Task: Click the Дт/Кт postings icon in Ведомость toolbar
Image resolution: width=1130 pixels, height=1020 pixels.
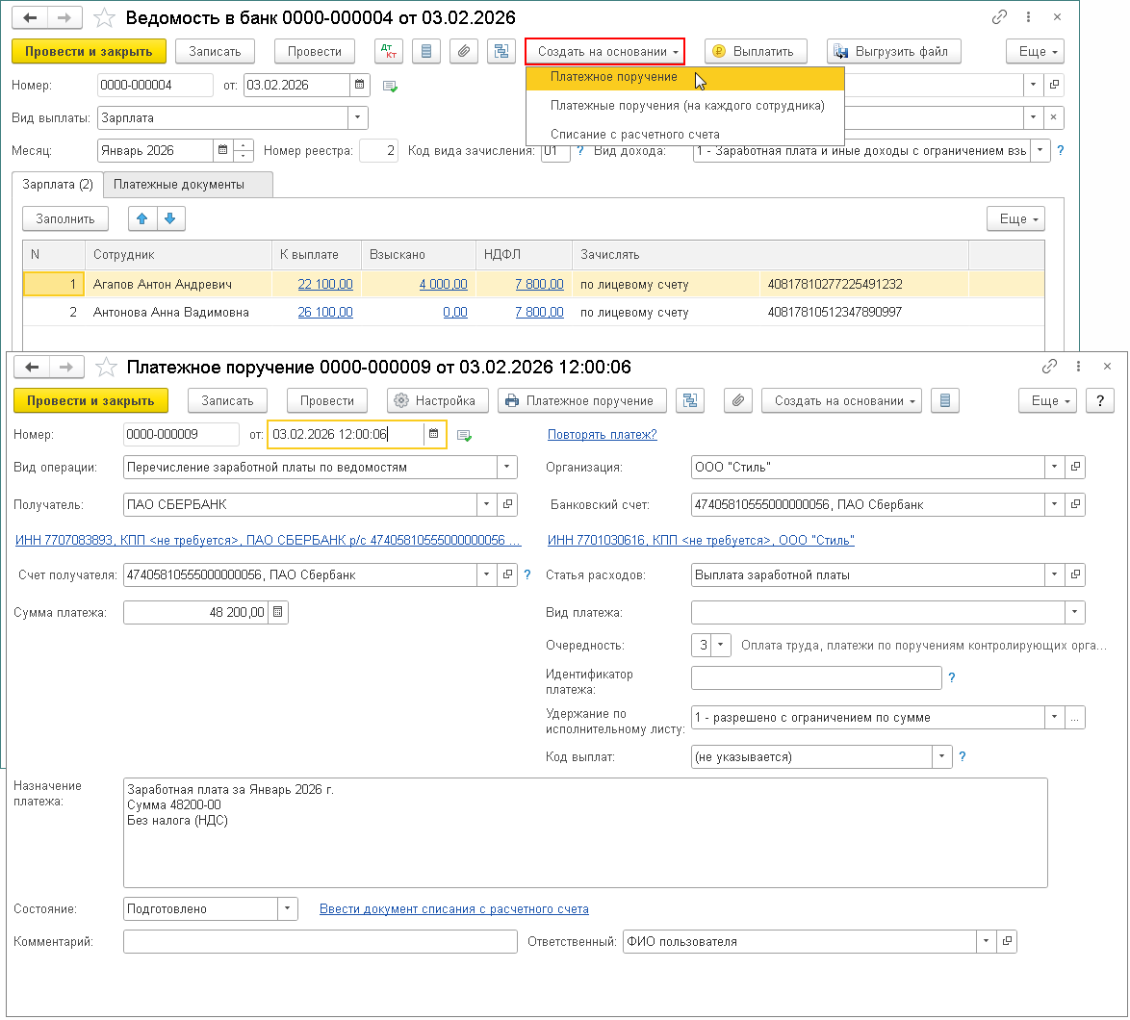Action: point(389,51)
